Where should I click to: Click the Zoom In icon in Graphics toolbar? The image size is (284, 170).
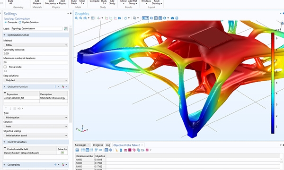[x=76, y=18]
